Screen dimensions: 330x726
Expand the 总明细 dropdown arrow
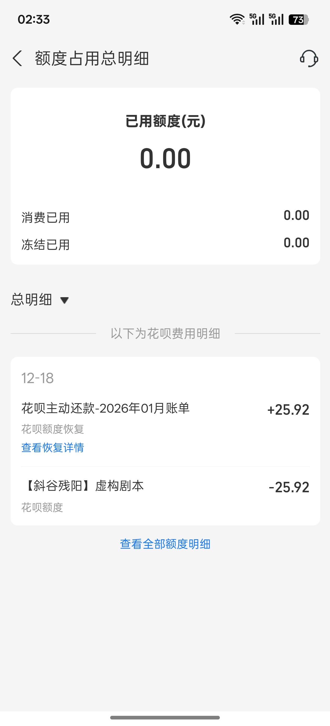point(64,300)
